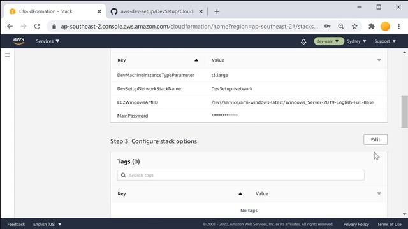Viewport: 408px width, 229px height.
Task: Close the aws-dev-setup GitHub tab
Action: pyautogui.click(x=201, y=11)
